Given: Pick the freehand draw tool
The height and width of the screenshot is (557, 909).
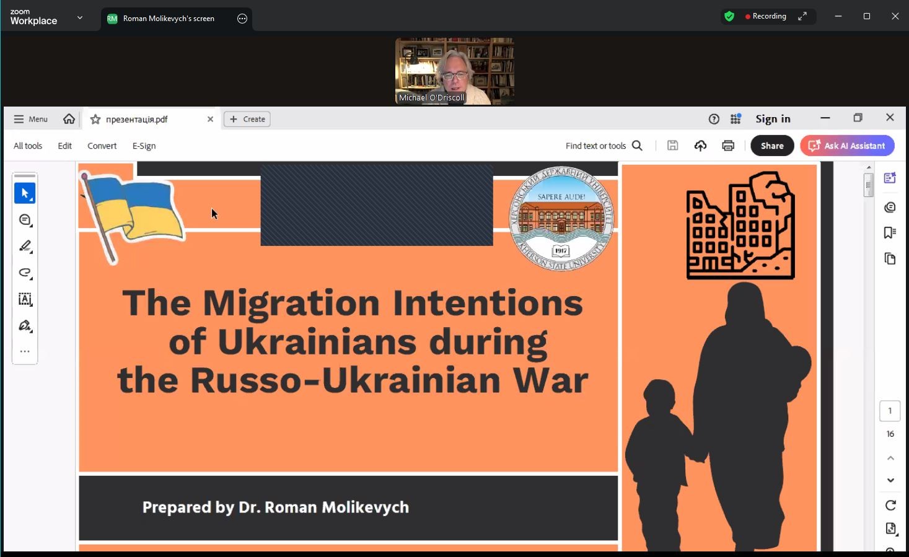Looking at the screenshot, I should pyautogui.click(x=25, y=273).
